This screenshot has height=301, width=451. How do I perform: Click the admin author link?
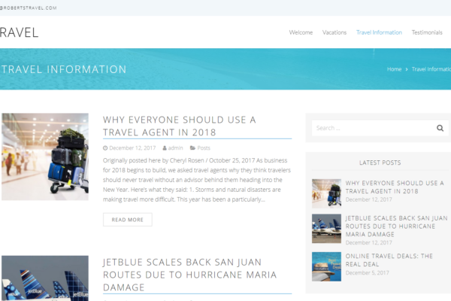point(175,148)
